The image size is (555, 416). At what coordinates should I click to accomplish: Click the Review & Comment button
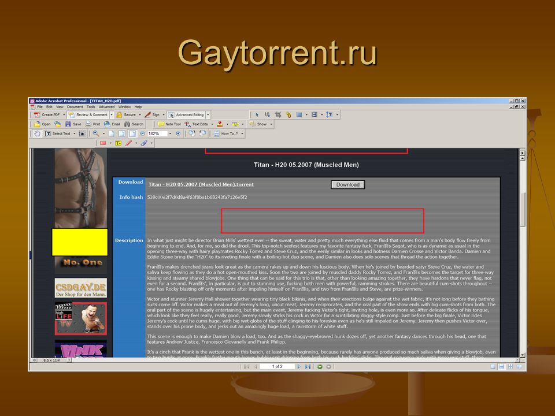88,114
